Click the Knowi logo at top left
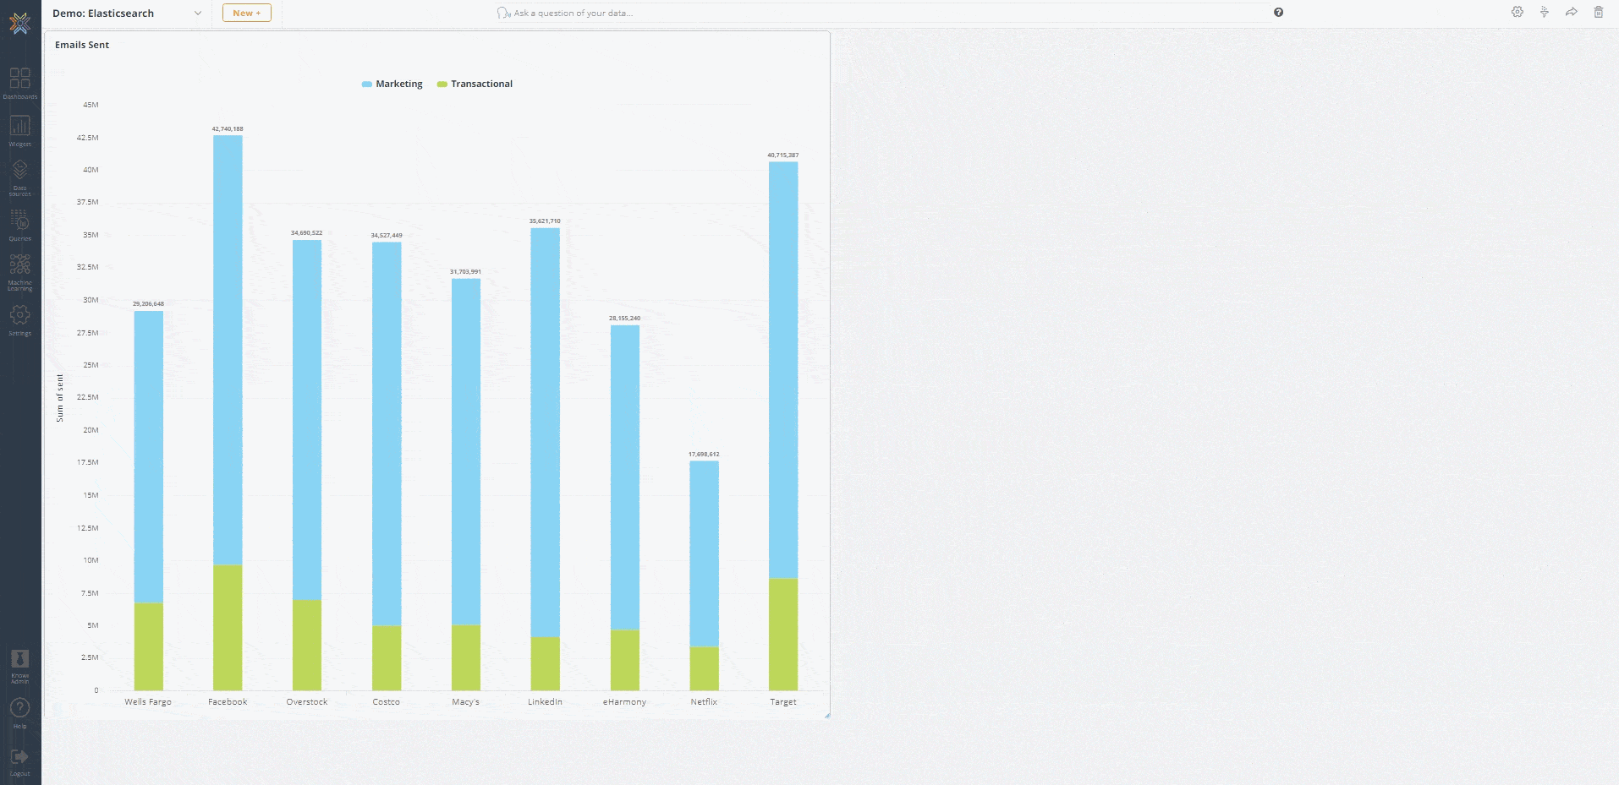The height and width of the screenshot is (785, 1619). [x=19, y=22]
